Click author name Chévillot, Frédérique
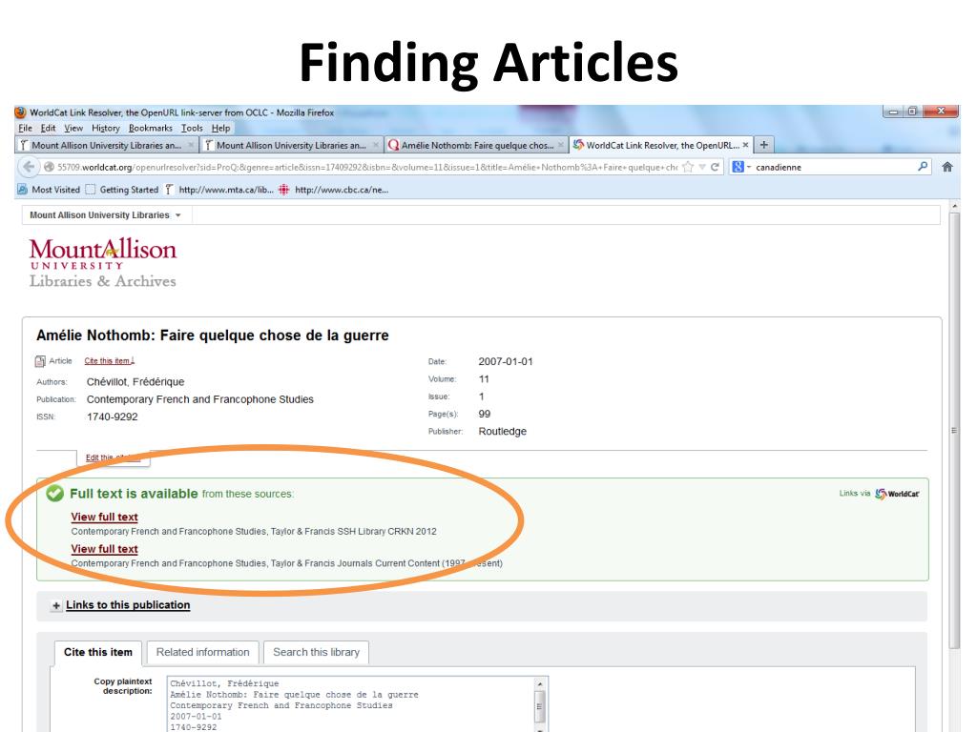 click(x=135, y=381)
